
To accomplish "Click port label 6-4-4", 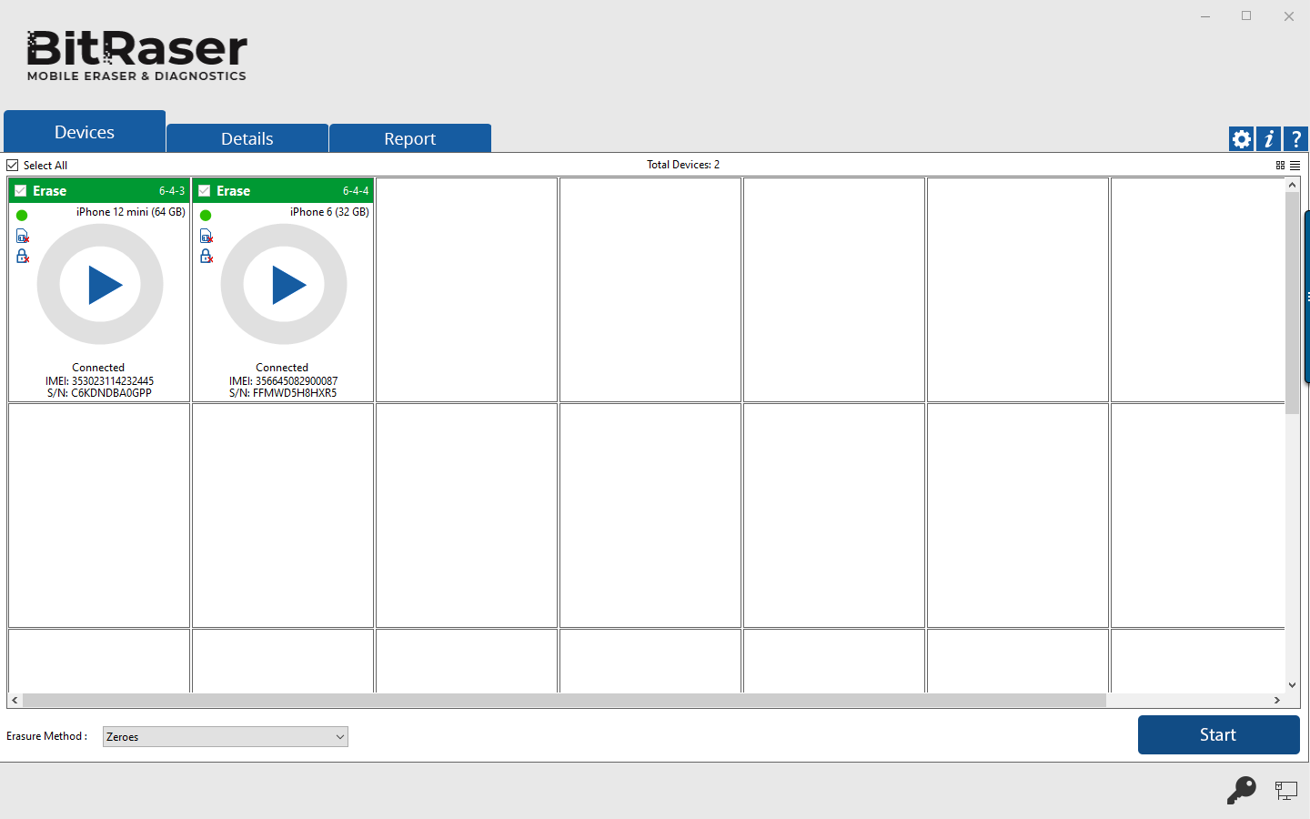I will point(356,191).
